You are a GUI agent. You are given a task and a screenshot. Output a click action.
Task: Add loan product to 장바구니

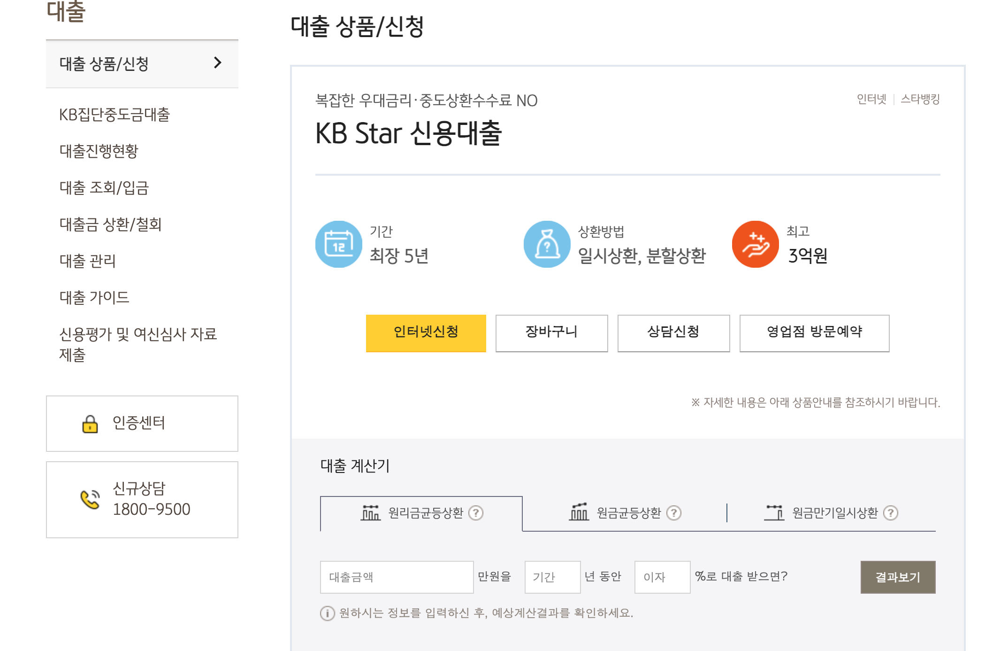552,333
